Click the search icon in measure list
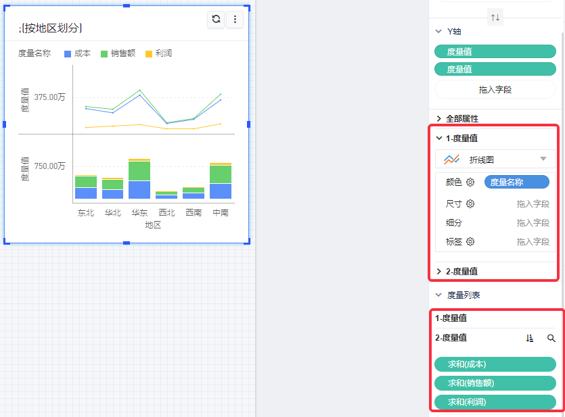Image resolution: width=565 pixels, height=417 pixels. 551,338
